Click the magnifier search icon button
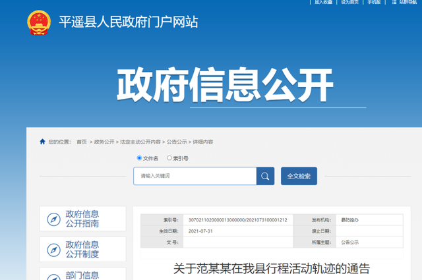Viewport: 422px width, 280px height. 265,177
